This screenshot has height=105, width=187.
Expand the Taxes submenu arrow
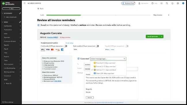pos(20,60)
